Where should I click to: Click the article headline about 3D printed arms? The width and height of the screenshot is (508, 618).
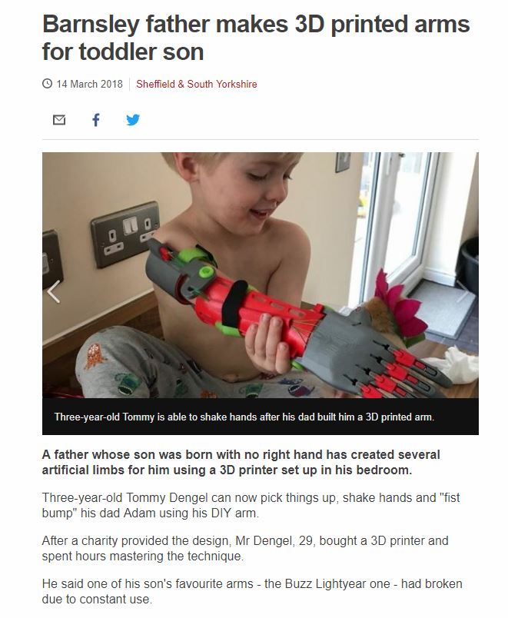click(x=256, y=38)
